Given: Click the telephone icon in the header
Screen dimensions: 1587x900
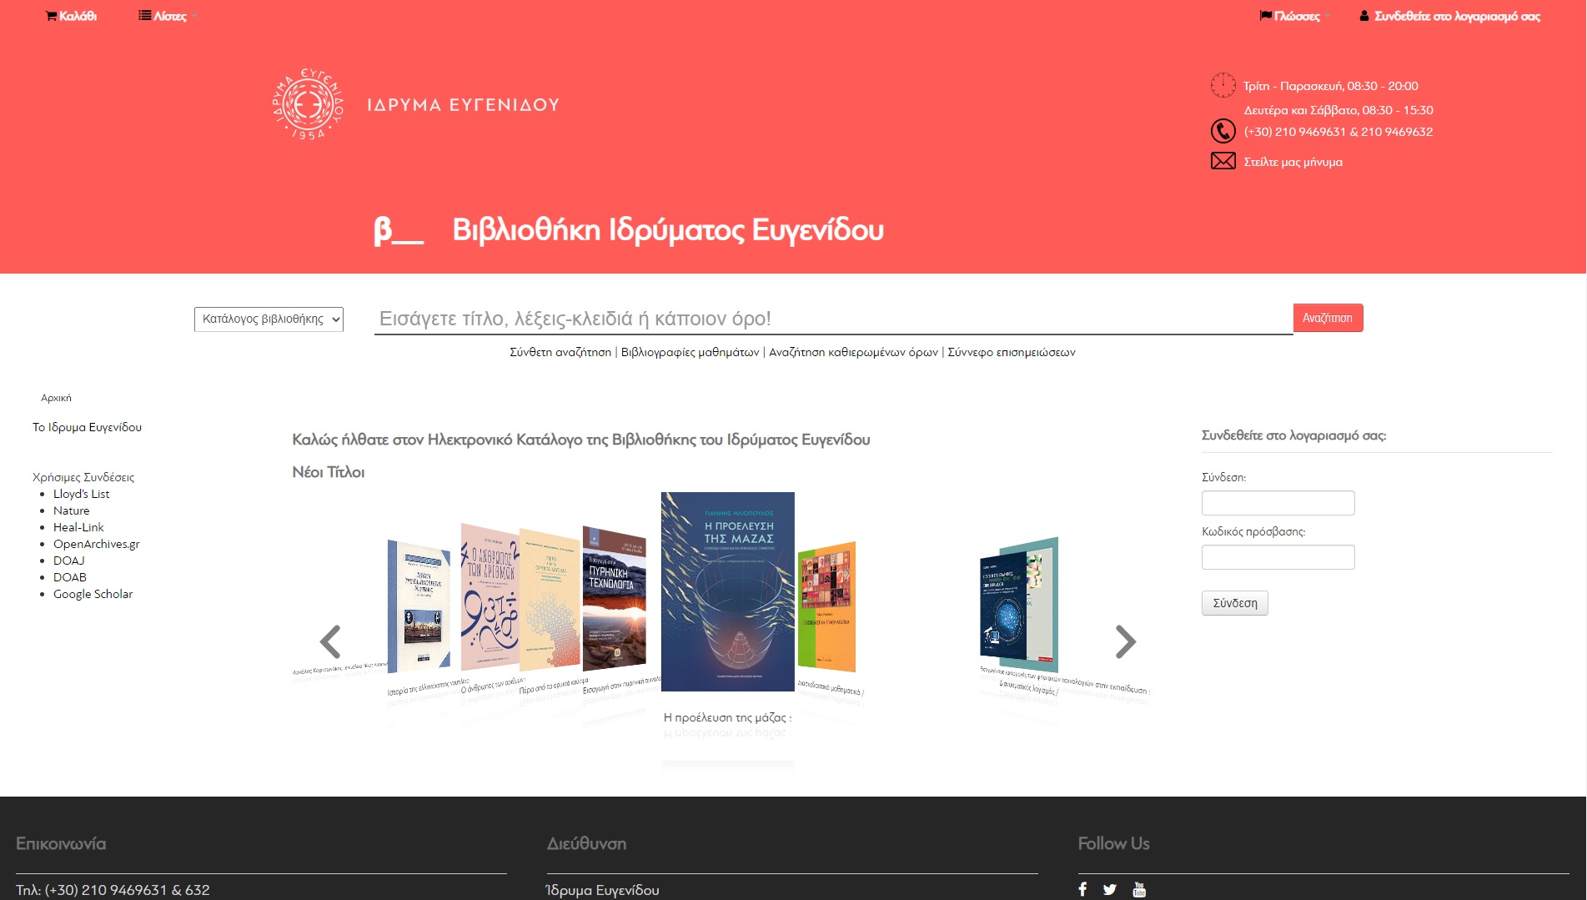Looking at the screenshot, I should click(x=1223, y=131).
